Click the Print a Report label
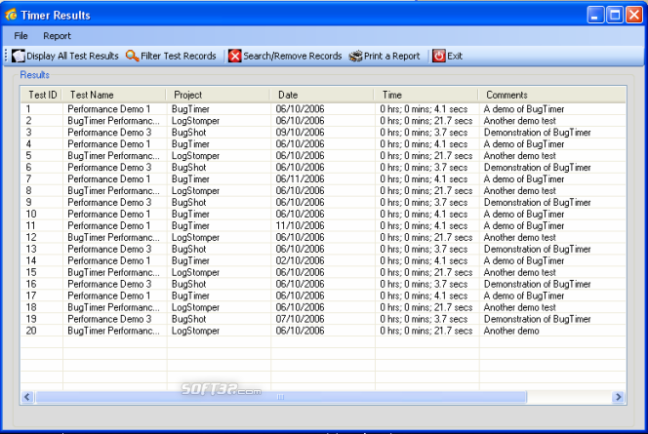This screenshot has width=648, height=434. click(x=391, y=56)
